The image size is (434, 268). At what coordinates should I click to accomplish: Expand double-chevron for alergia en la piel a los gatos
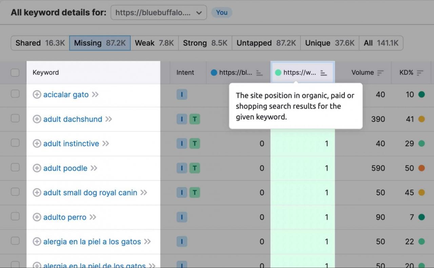(147, 242)
